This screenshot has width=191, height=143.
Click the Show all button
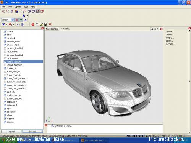click(x=11, y=132)
